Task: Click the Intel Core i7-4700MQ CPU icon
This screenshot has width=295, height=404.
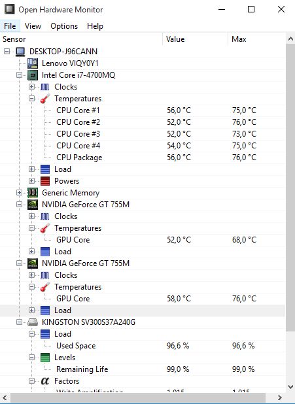Action: click(x=33, y=75)
